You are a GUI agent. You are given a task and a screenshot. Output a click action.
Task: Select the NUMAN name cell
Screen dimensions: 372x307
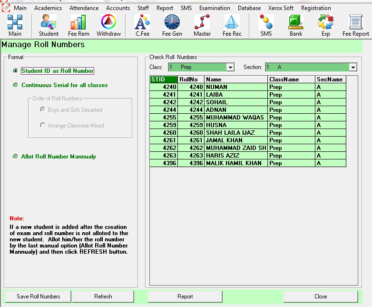236,87
